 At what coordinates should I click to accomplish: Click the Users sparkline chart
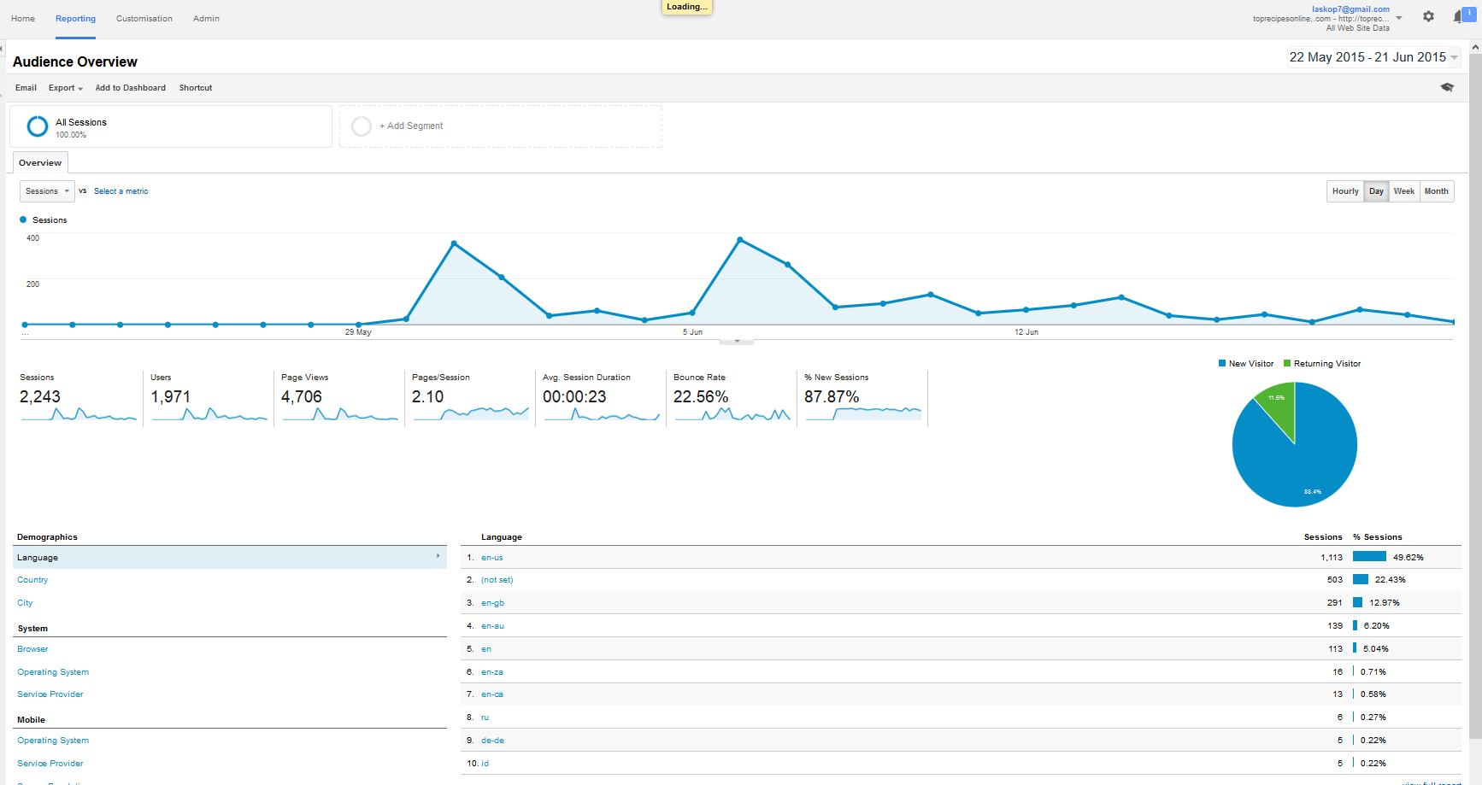click(209, 414)
